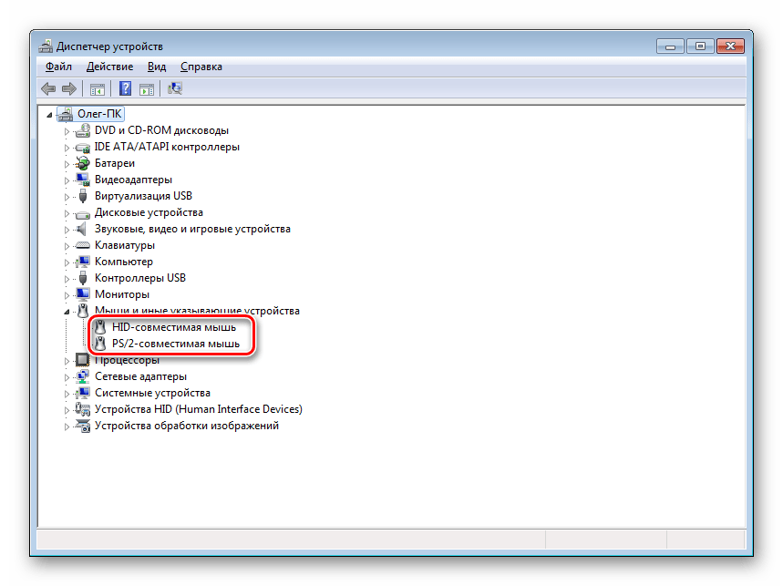Click the Компьютер category icon

click(82, 262)
